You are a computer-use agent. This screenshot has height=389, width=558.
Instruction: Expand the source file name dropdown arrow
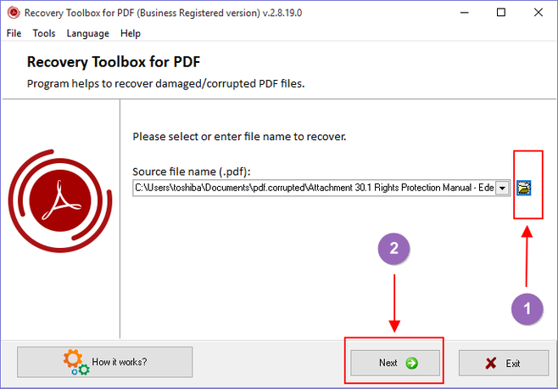pyautogui.click(x=502, y=188)
